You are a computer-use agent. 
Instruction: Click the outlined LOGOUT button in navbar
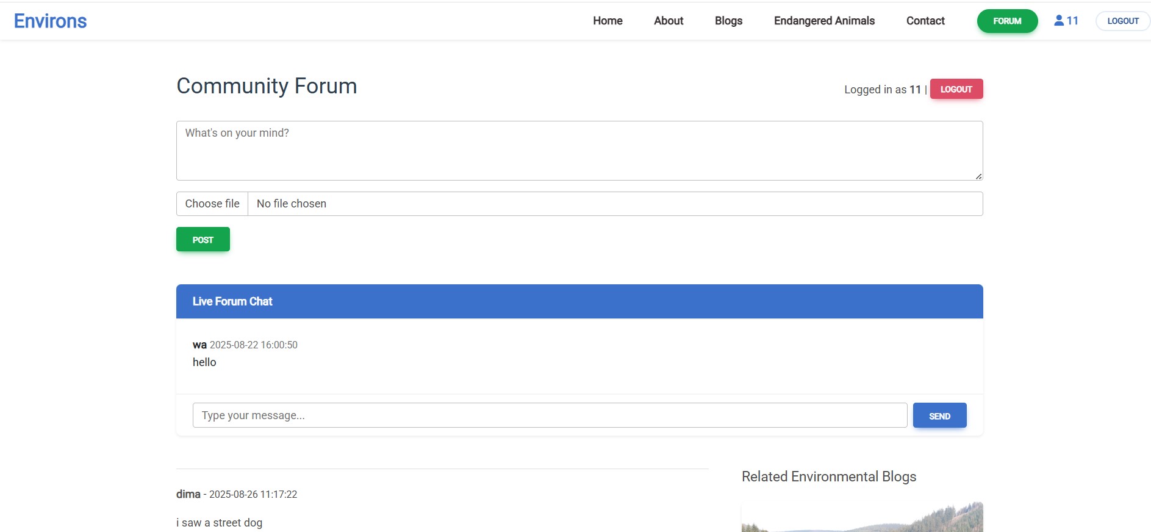[x=1123, y=21]
